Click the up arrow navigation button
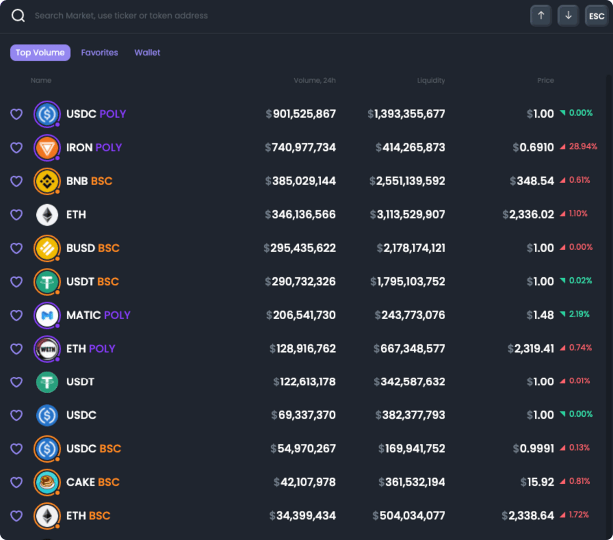 coord(540,15)
